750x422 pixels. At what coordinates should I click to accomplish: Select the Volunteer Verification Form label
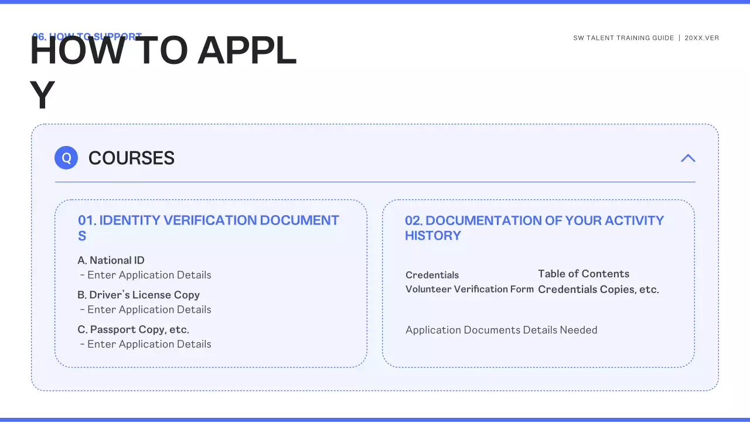coord(469,289)
